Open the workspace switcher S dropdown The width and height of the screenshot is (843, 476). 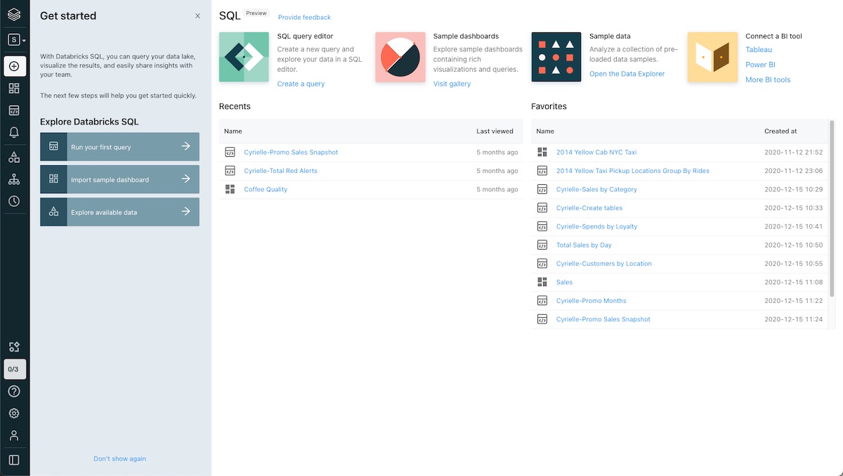[16, 40]
